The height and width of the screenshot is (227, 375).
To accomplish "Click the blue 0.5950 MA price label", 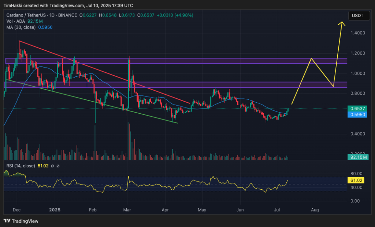I will tap(357, 115).
